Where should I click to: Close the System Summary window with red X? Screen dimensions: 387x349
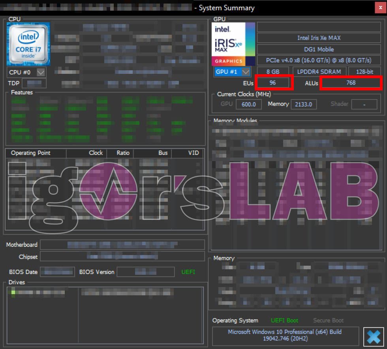click(x=380, y=8)
